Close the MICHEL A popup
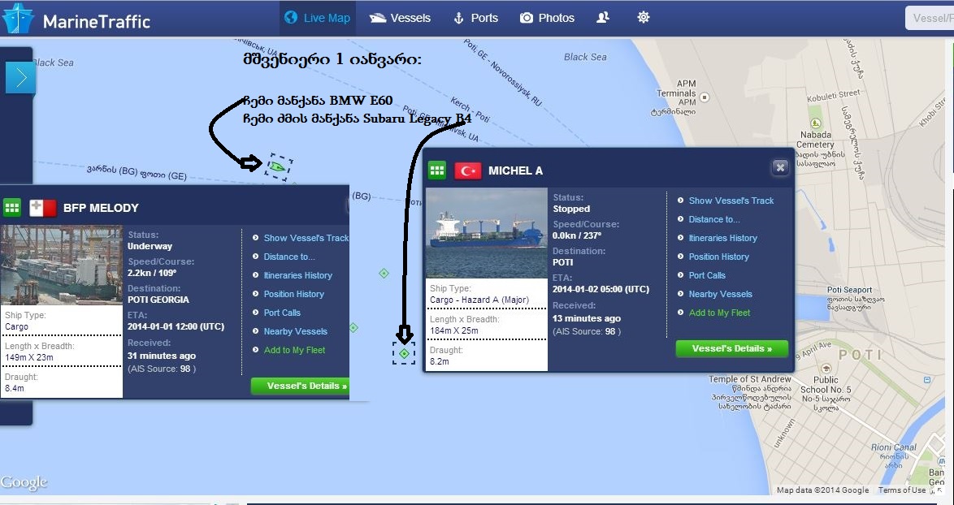The image size is (954, 505). [x=780, y=168]
